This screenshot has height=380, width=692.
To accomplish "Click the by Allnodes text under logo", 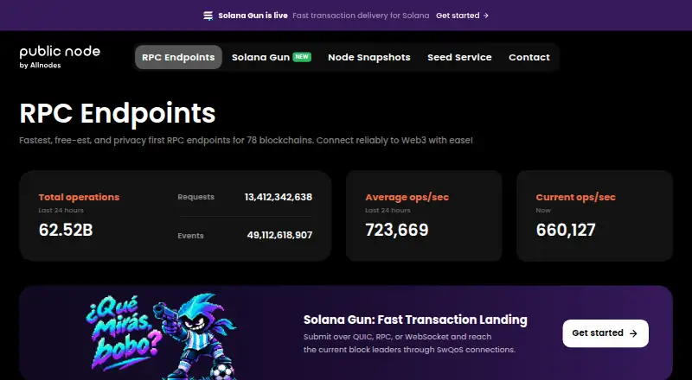I will [40, 66].
